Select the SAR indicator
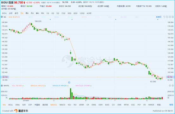Viewport: 175px width, 114px height. (x=24, y=105)
